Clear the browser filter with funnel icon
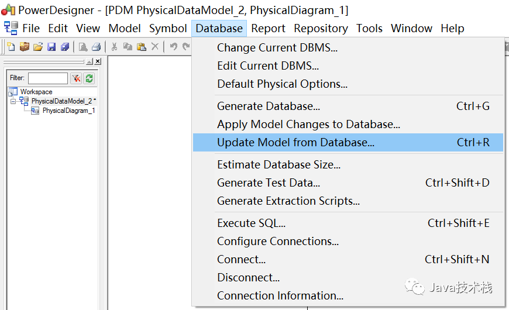Viewport: 509px width, 310px height. click(76, 78)
